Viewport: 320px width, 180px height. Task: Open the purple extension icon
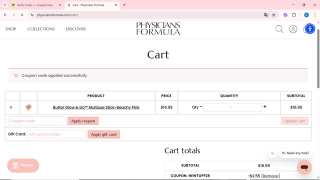(x=285, y=15)
